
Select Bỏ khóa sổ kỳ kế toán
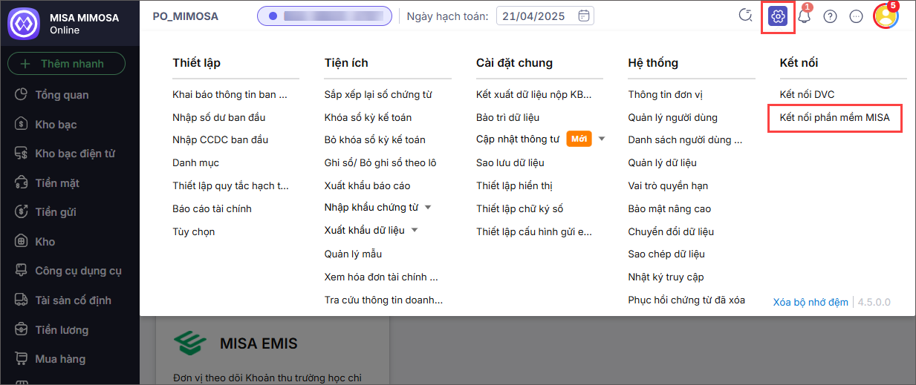coord(375,139)
